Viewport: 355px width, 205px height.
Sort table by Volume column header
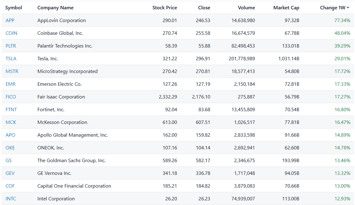pyautogui.click(x=246, y=8)
